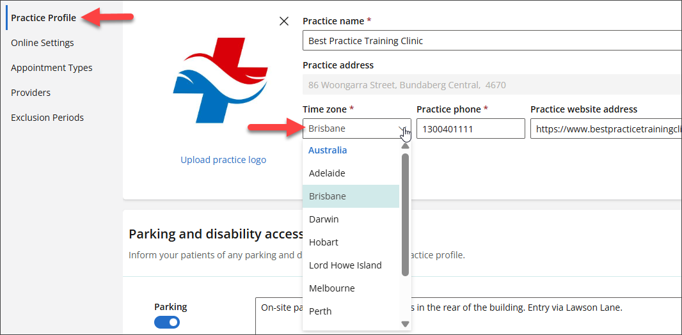Choose Melbourne in time zone list
This screenshot has width=682, height=335.
tap(331, 288)
